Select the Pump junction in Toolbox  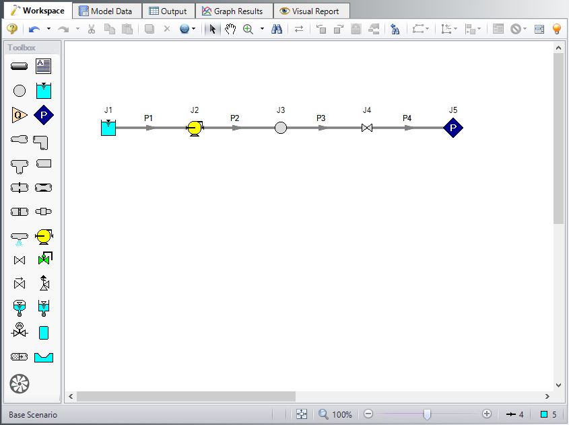pyautogui.click(x=44, y=237)
